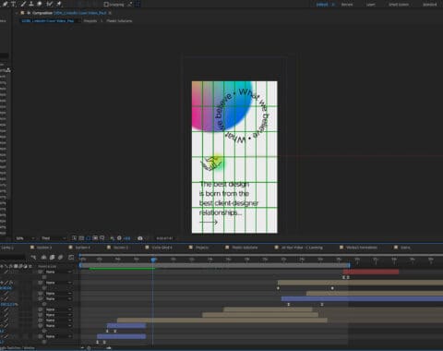Screen dimensions: 443x351
Task: Select the Type tool in the top toolbar
Action: [x=13, y=4]
